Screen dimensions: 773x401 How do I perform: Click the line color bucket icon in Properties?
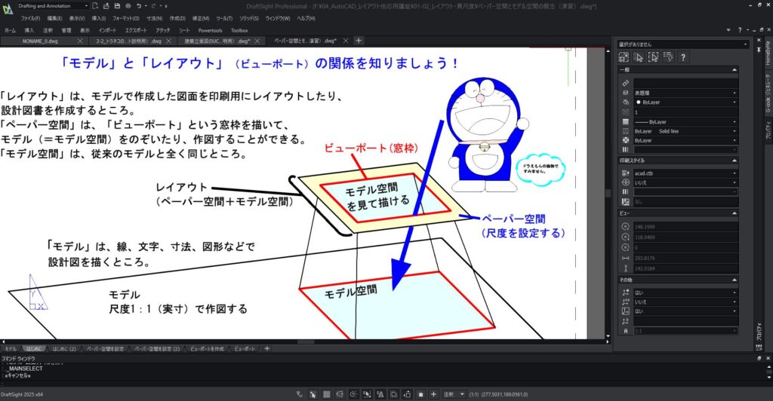625,103
